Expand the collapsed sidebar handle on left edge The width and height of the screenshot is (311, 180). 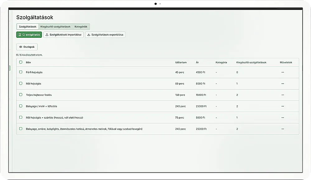(x=10, y=68)
